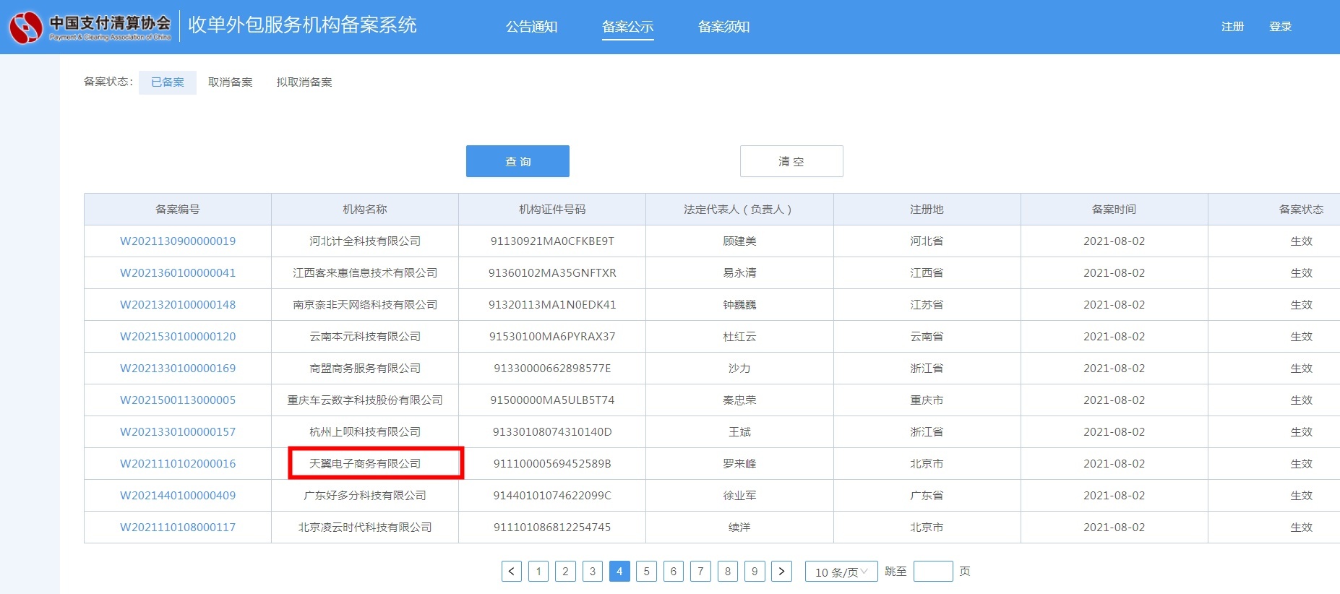
Task: Go to page 3
Action: (593, 572)
